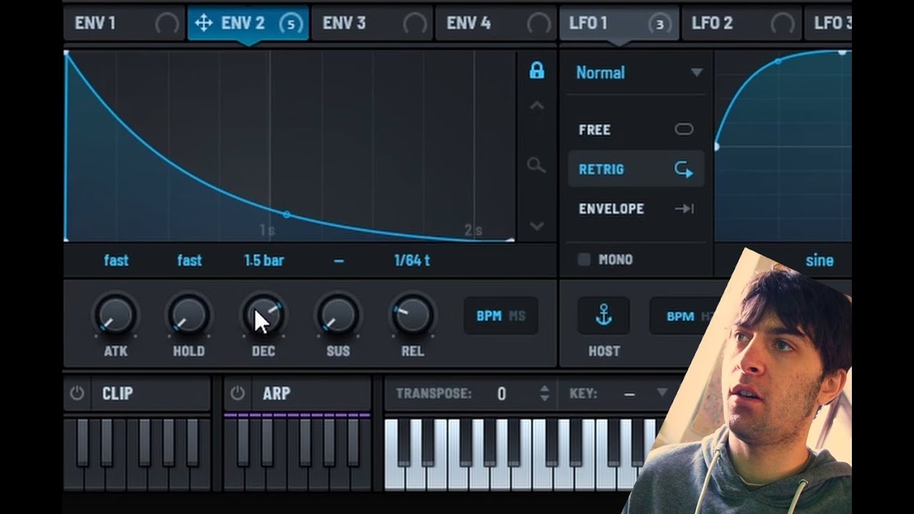Click the up chevron beside envelope graph

pos(536,106)
